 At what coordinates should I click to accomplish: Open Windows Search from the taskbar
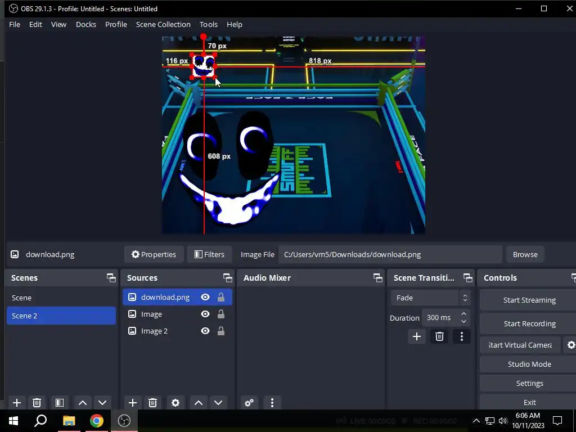pos(40,421)
